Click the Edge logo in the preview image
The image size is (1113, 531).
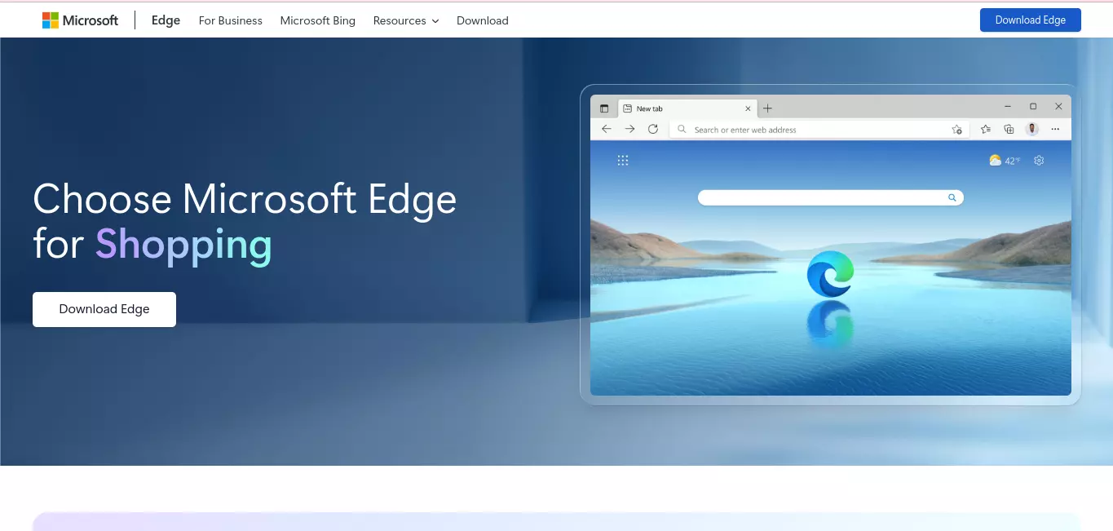tap(830, 274)
